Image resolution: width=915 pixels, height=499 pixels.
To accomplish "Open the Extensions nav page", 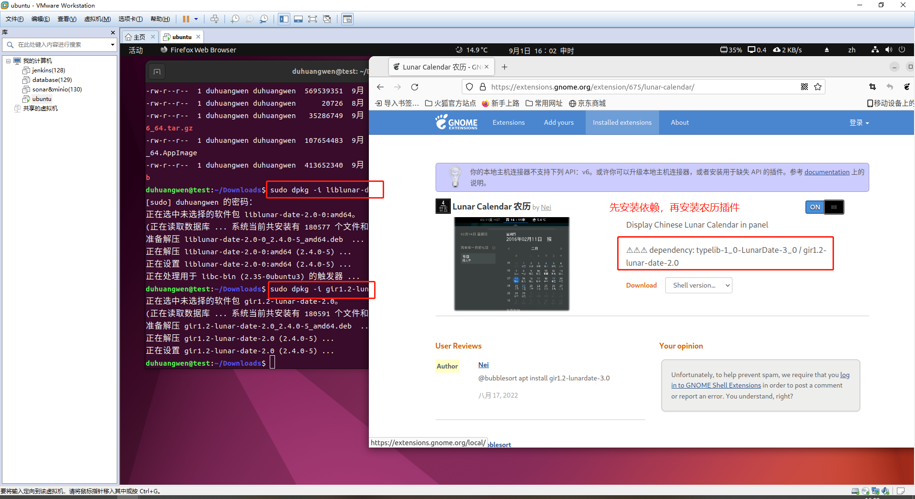I will click(x=508, y=122).
